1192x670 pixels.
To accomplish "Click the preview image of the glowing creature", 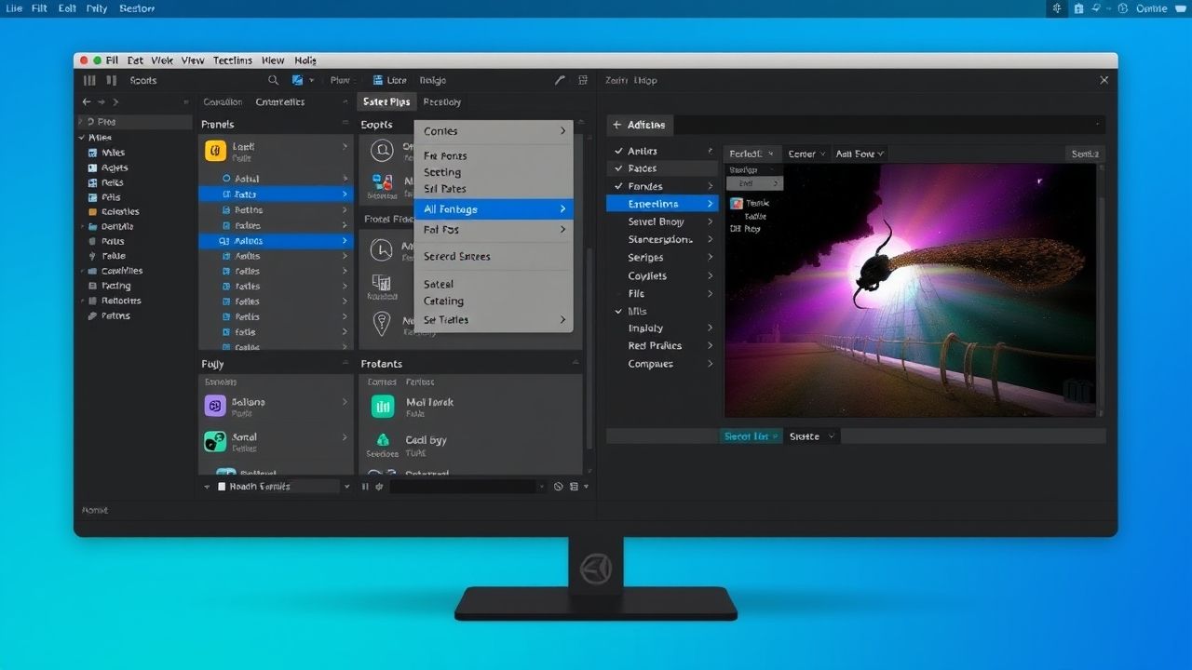I will click(911, 290).
